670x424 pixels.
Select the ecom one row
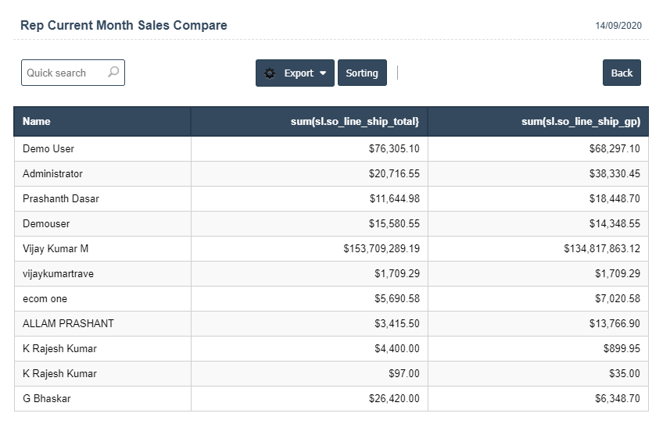pos(45,298)
